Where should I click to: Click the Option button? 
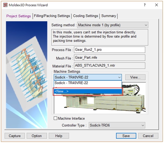point(37,136)
